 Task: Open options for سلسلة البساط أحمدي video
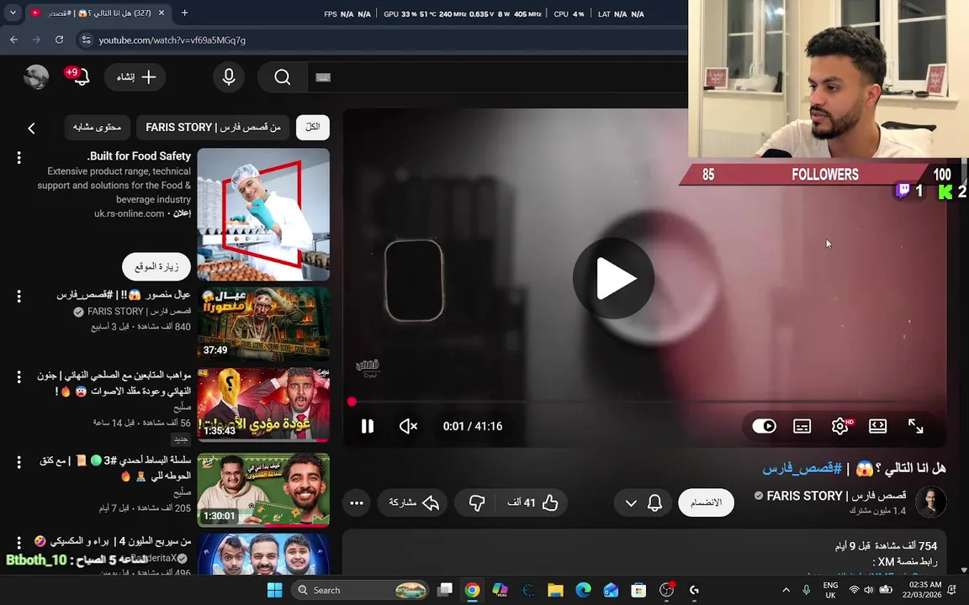19,462
